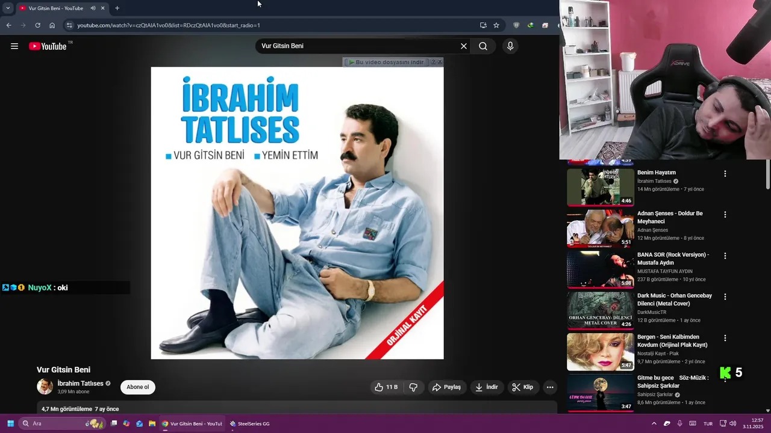The width and height of the screenshot is (771, 433).
Task: Click the page vertical scrollbar
Action: click(767, 174)
